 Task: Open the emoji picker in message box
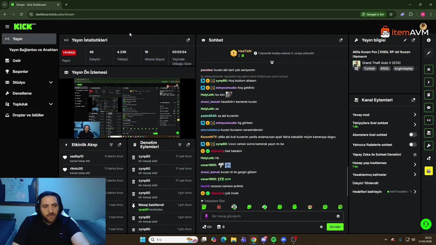tap(338, 216)
